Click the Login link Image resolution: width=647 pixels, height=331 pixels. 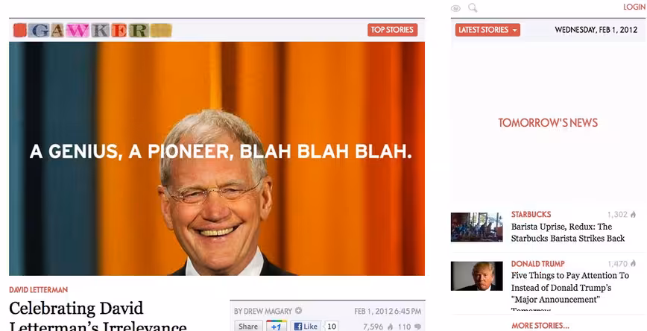click(x=634, y=7)
